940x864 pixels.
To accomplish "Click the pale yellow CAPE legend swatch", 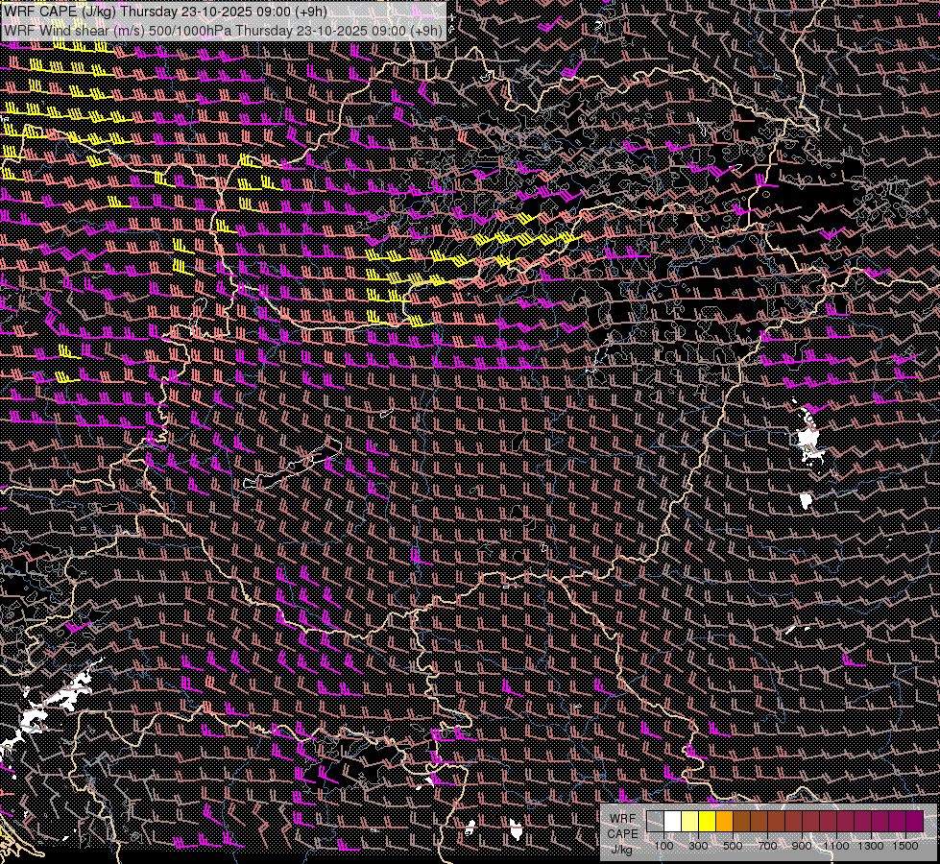I will (x=689, y=822).
